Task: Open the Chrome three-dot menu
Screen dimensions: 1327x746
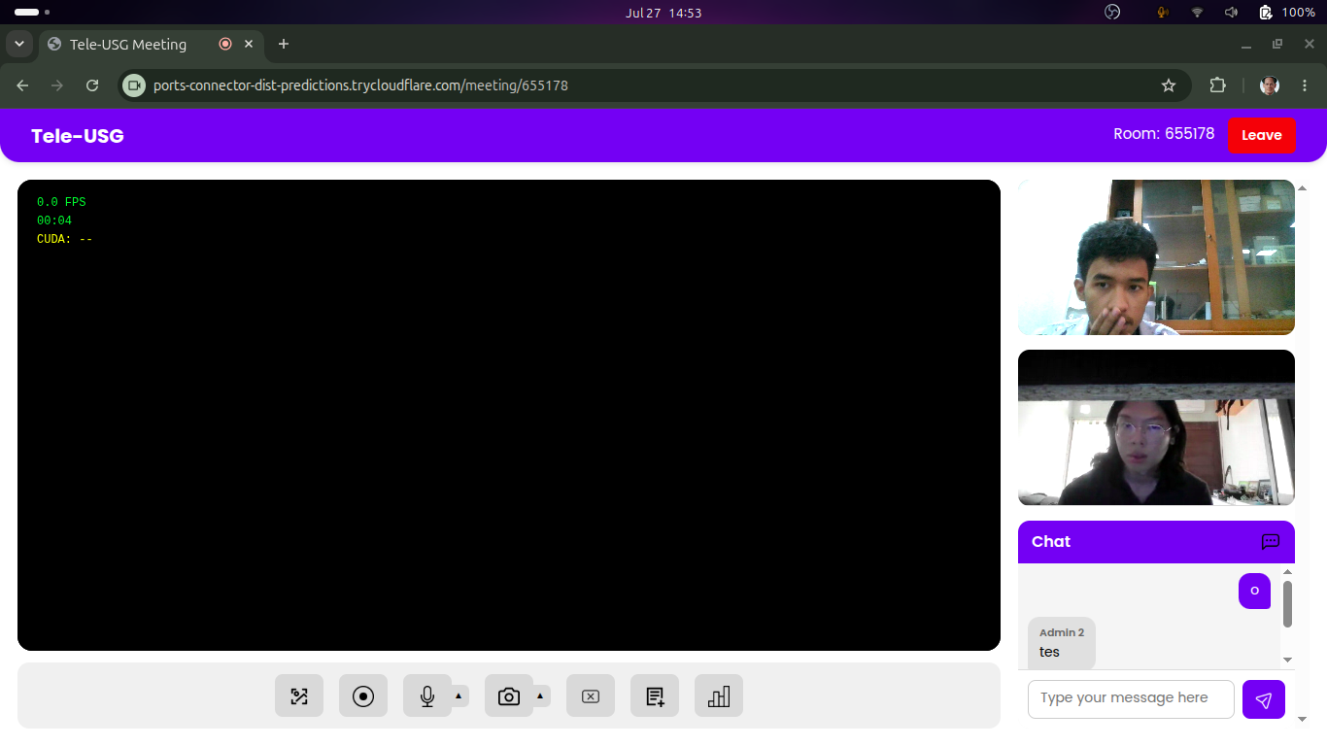Action: coord(1305,85)
